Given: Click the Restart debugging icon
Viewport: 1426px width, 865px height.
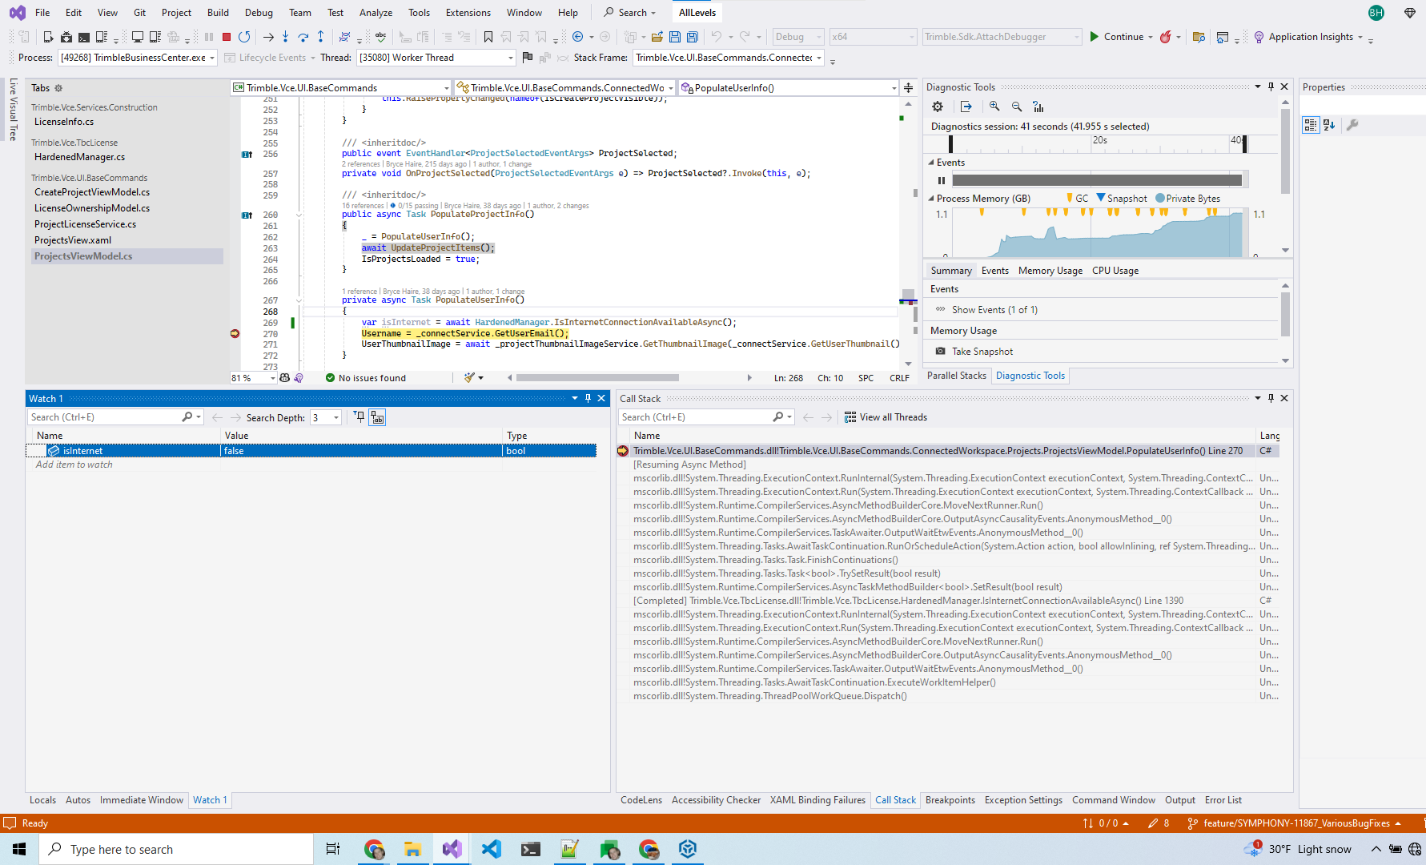Looking at the screenshot, I should 244,37.
